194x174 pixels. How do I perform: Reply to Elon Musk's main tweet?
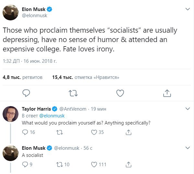coord(26,93)
